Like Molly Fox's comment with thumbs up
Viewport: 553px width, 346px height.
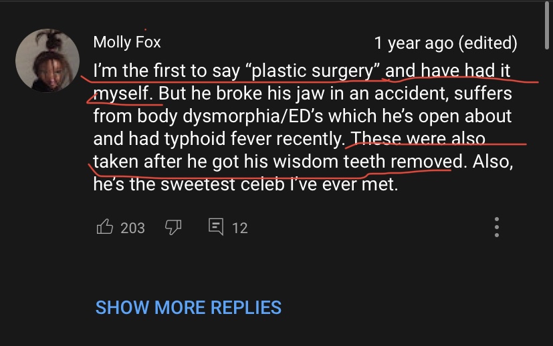(105, 227)
